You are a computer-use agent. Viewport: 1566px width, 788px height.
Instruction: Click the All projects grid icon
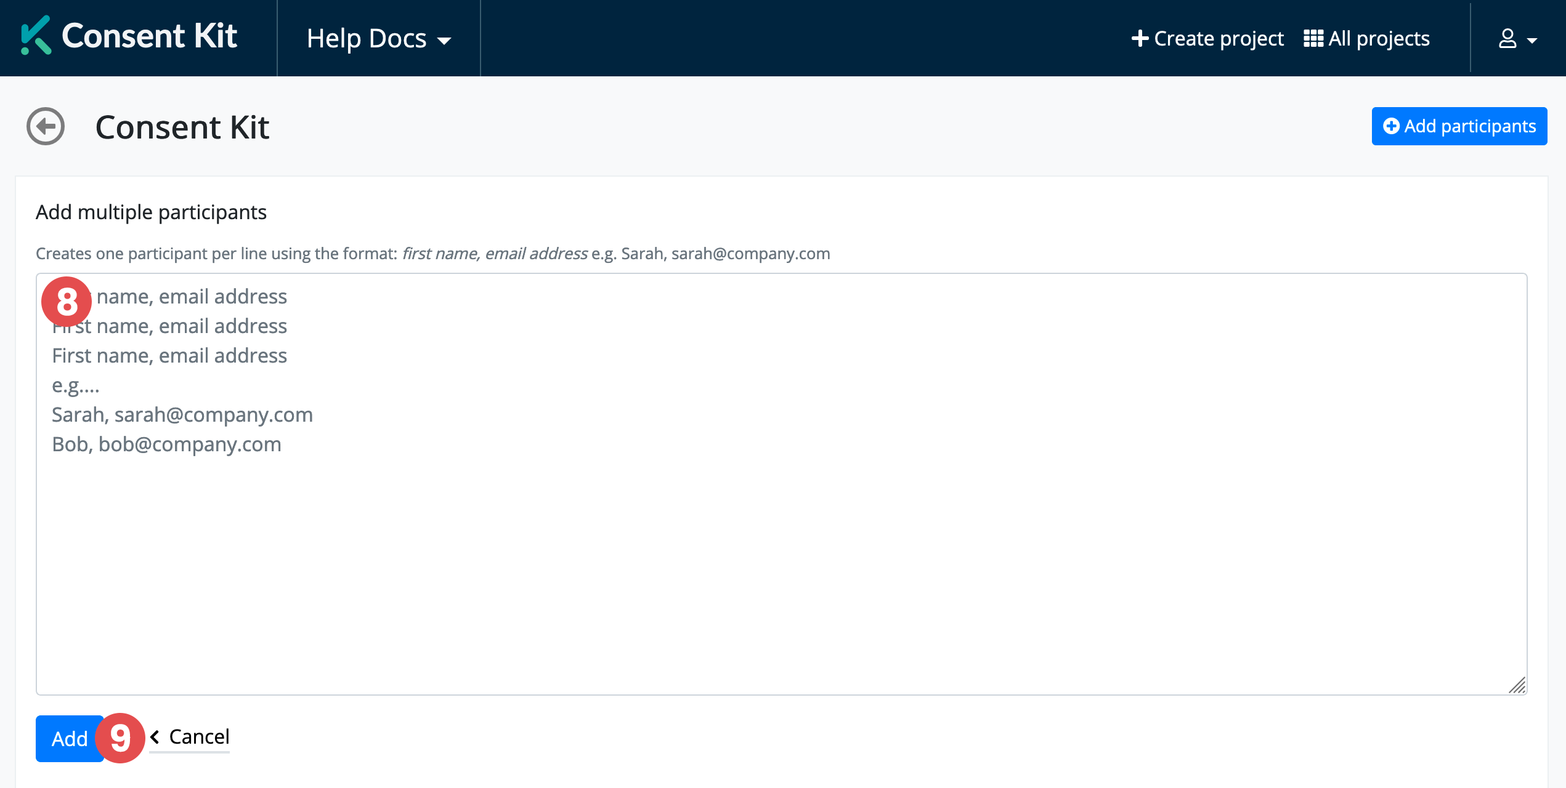click(1313, 39)
